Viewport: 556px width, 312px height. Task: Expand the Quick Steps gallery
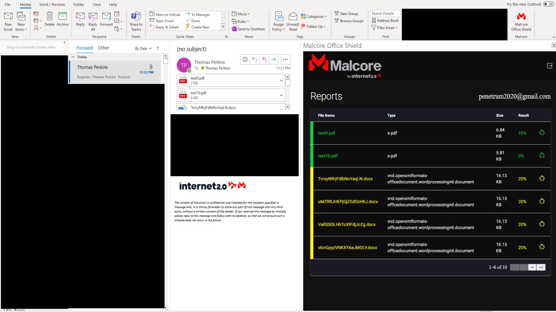pos(223,27)
